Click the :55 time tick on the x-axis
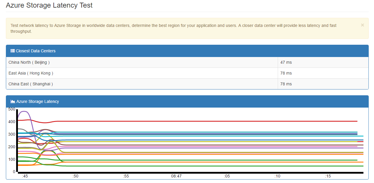The image size is (374, 183). click(126, 176)
